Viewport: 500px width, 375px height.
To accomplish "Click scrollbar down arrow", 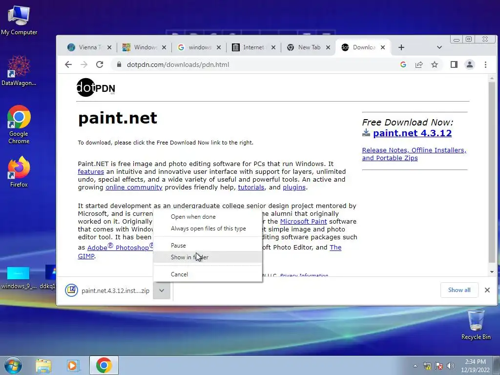I will coord(492,272).
